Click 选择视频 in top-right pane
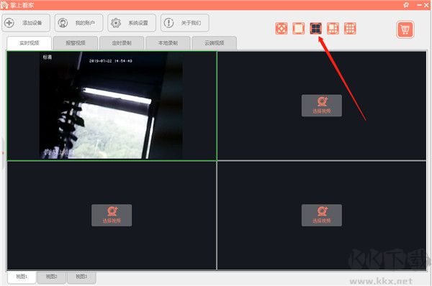 [322, 106]
